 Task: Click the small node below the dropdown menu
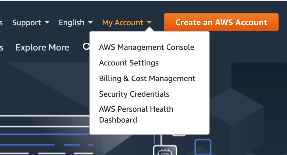(179, 135)
